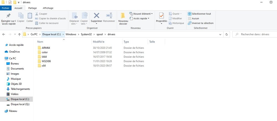Switch to the Partage ribbon tab
The image size is (277, 121).
[x=32, y=8]
